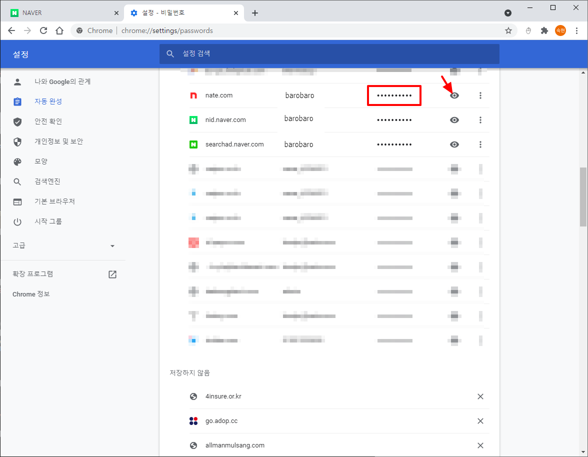Open the Extensions puzzle icon menu
Viewport: 588px width, 457px height.
544,30
